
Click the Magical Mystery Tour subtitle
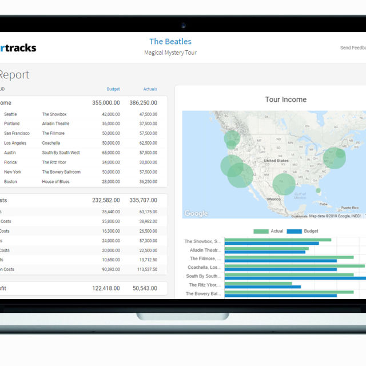tap(170, 53)
